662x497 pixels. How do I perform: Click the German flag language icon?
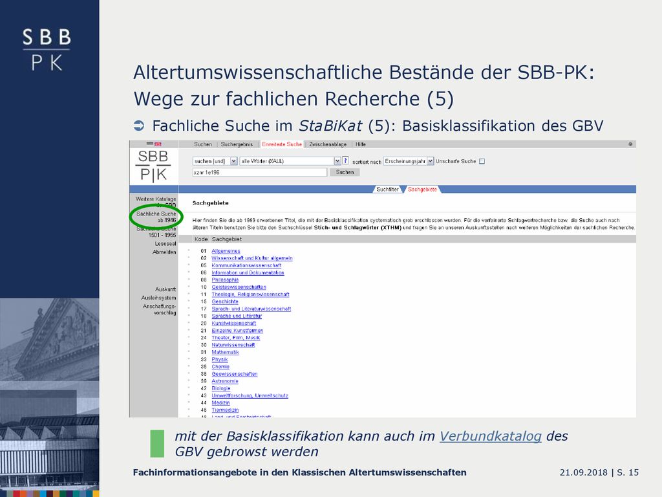(x=150, y=144)
